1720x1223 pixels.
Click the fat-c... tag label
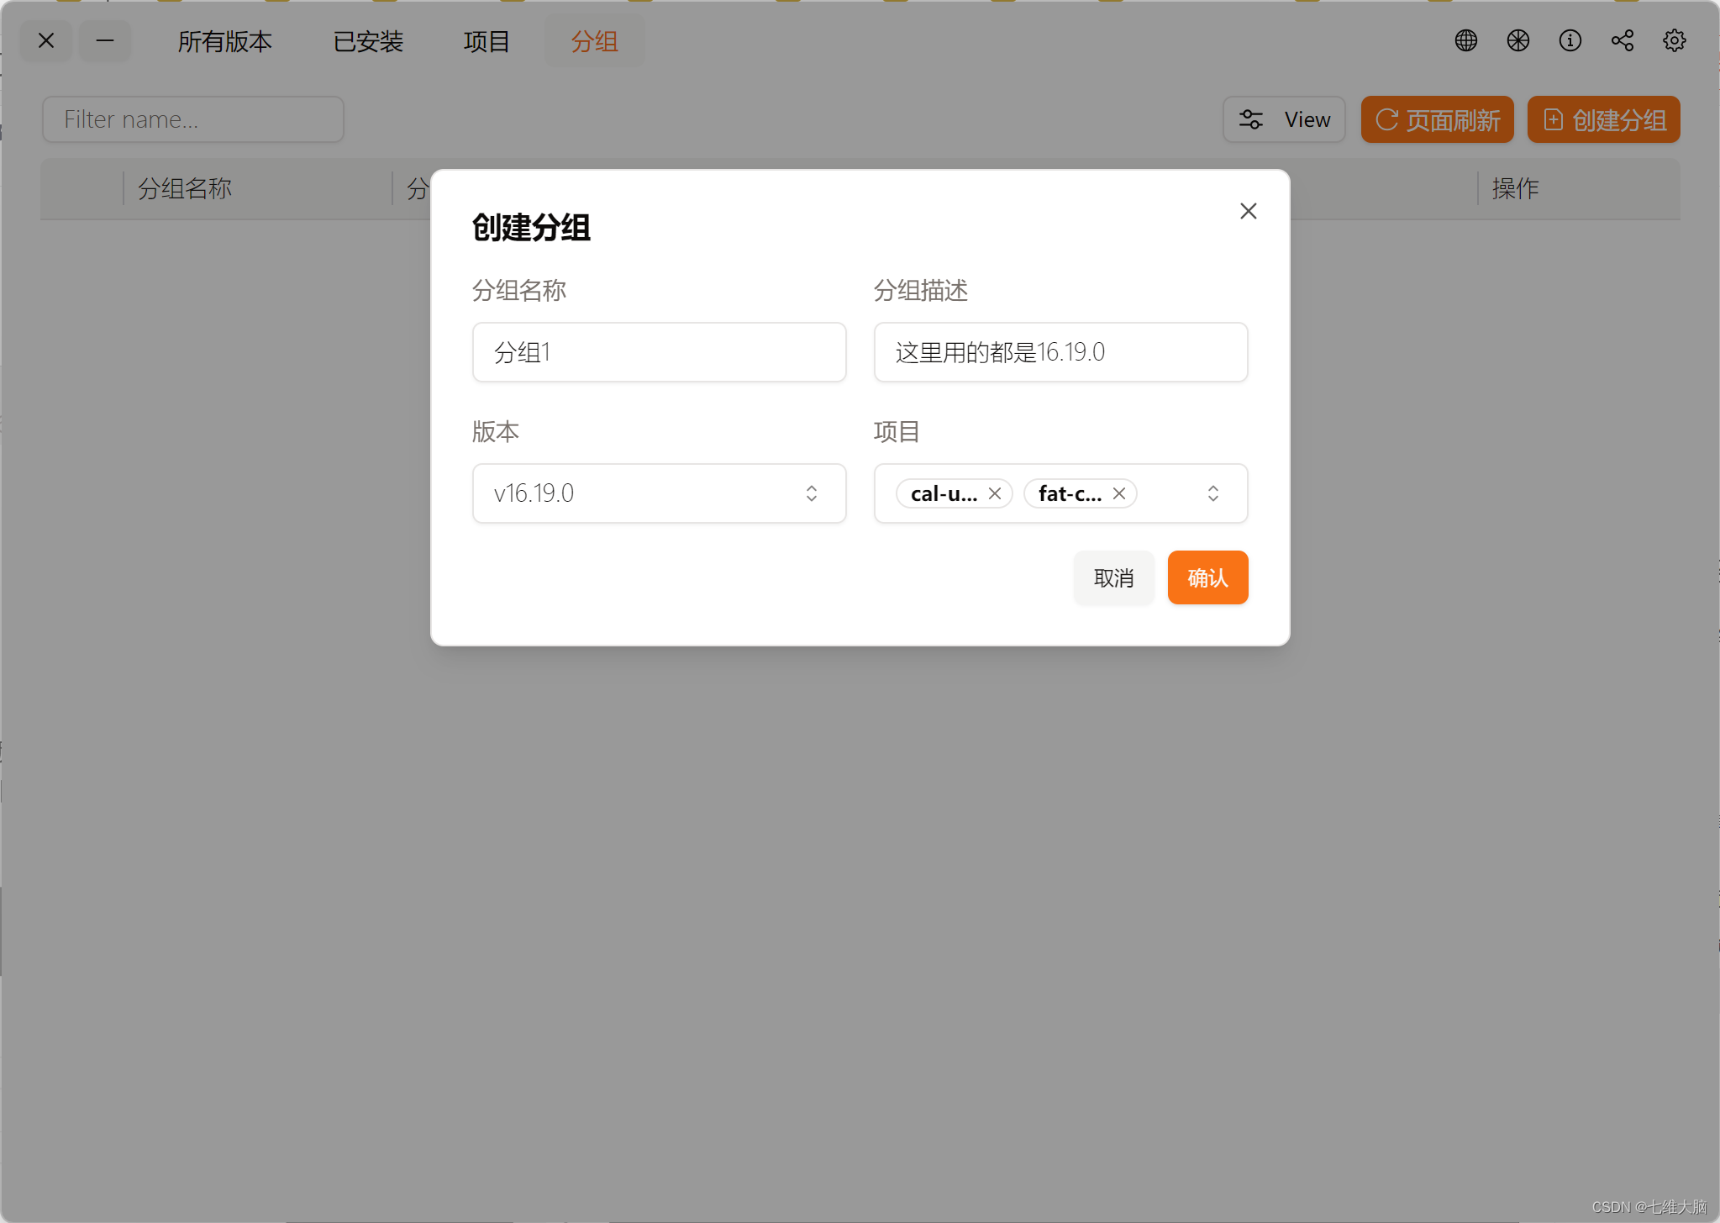pos(1070,493)
